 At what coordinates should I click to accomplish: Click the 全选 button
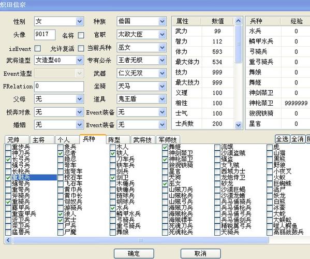coord(282,139)
